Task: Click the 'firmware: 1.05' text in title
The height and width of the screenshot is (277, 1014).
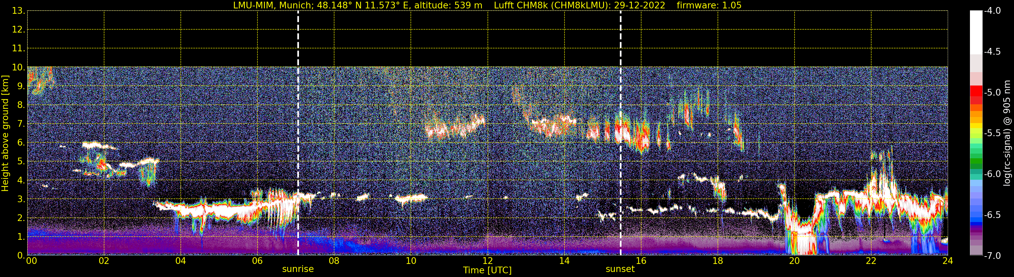Action: click(x=709, y=5)
